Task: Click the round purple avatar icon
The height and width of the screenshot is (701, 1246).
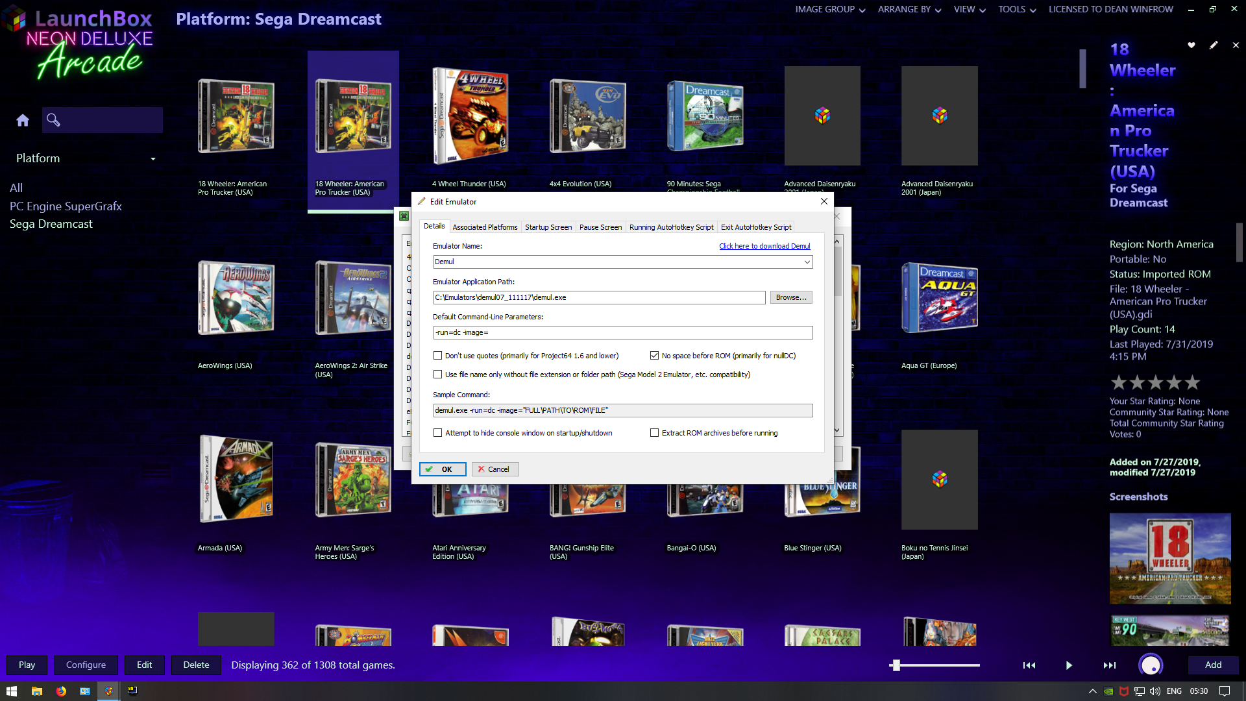Action: (x=1151, y=665)
